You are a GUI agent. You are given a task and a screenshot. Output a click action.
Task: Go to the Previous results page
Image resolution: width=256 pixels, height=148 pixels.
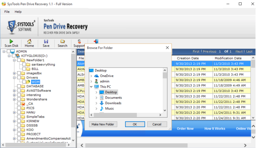[210, 51]
